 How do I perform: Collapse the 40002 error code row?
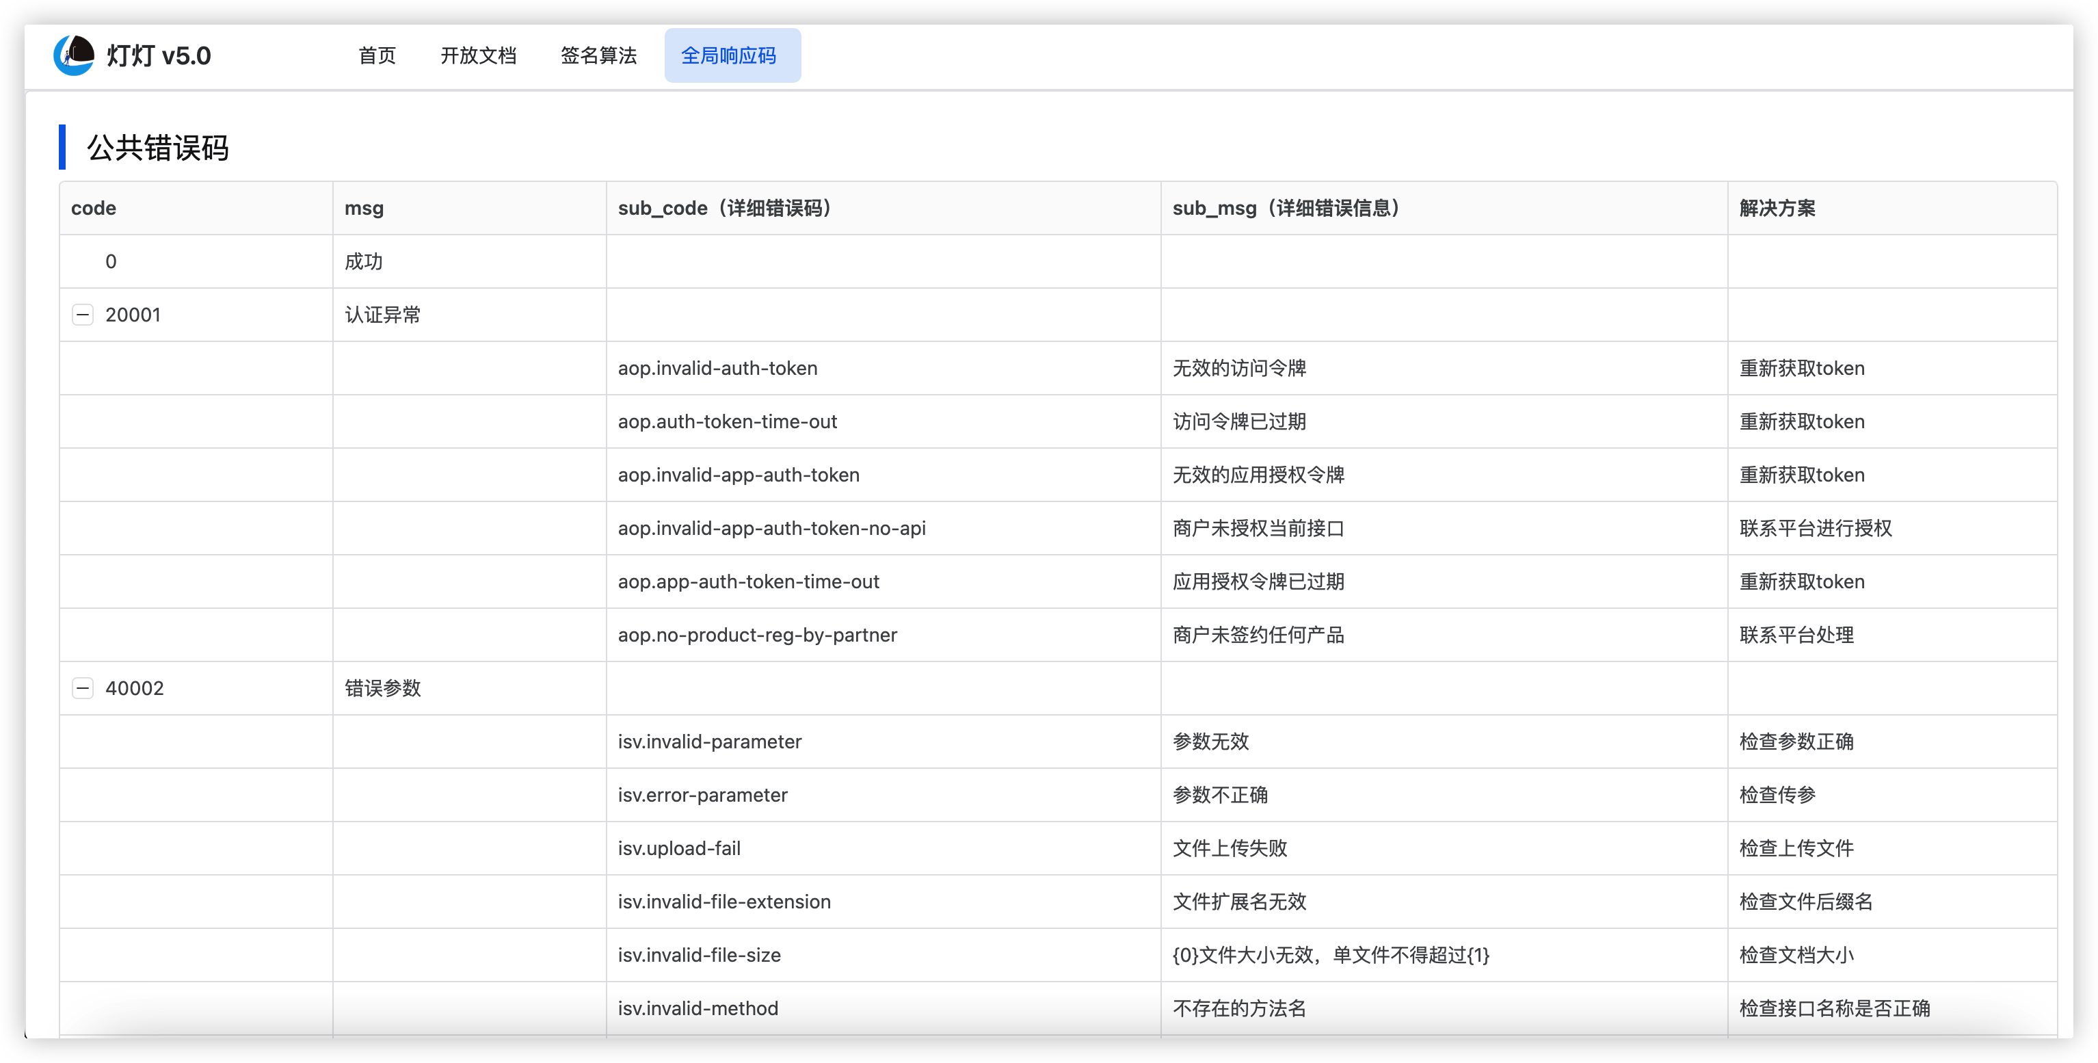coord(83,688)
